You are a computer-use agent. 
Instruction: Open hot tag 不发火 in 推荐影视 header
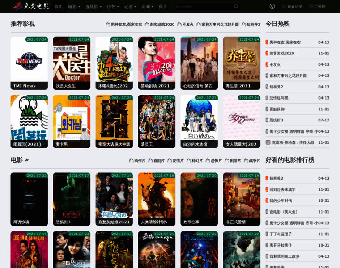185,25
